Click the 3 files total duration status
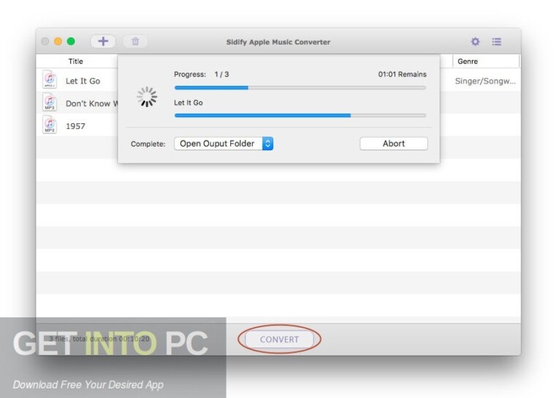557x398 pixels. click(x=99, y=339)
